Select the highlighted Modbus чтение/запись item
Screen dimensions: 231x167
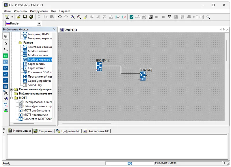pos(40,60)
